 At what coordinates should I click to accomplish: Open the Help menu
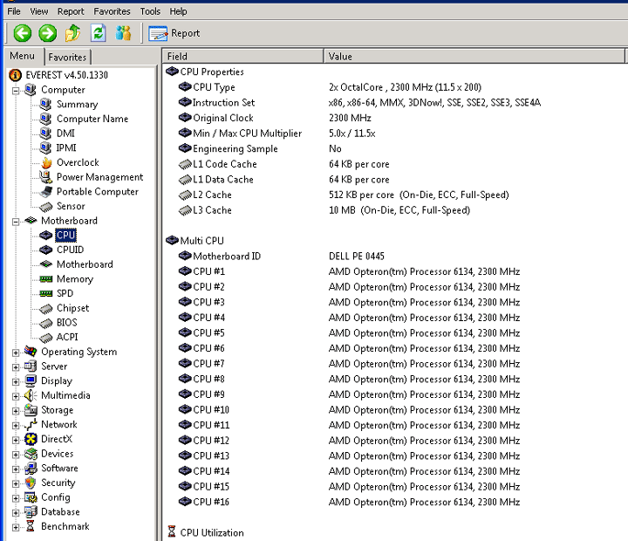[178, 11]
